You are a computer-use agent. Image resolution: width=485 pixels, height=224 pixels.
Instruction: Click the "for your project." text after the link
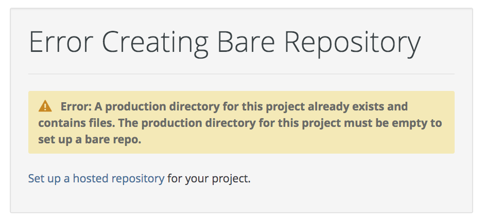point(209,179)
